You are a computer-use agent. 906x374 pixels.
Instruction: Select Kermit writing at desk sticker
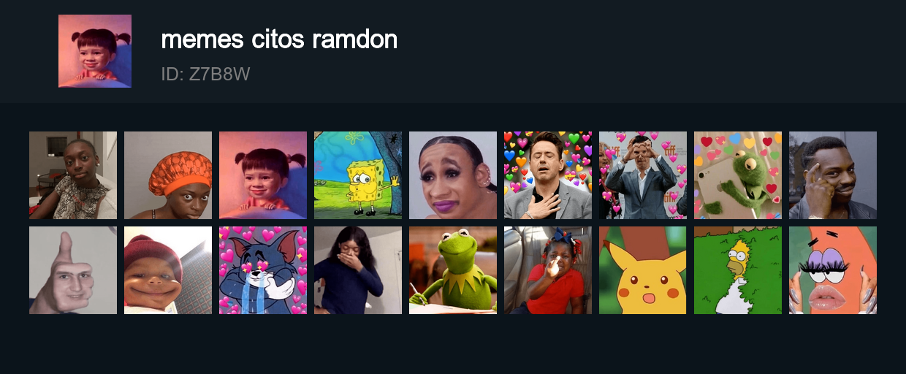(x=453, y=270)
